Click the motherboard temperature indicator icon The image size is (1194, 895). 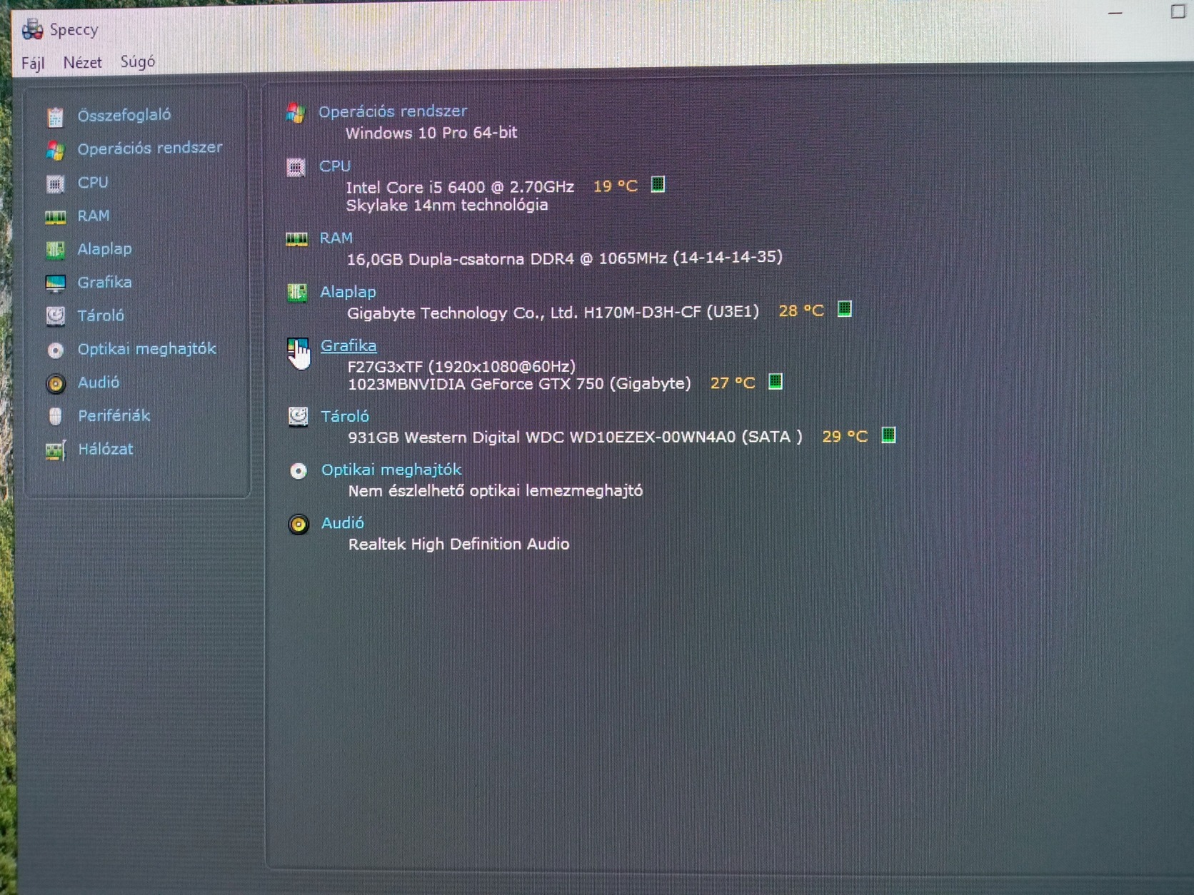coord(844,309)
